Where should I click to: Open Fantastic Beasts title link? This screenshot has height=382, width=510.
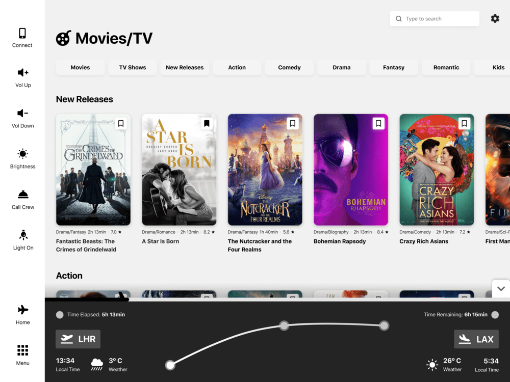click(86, 245)
